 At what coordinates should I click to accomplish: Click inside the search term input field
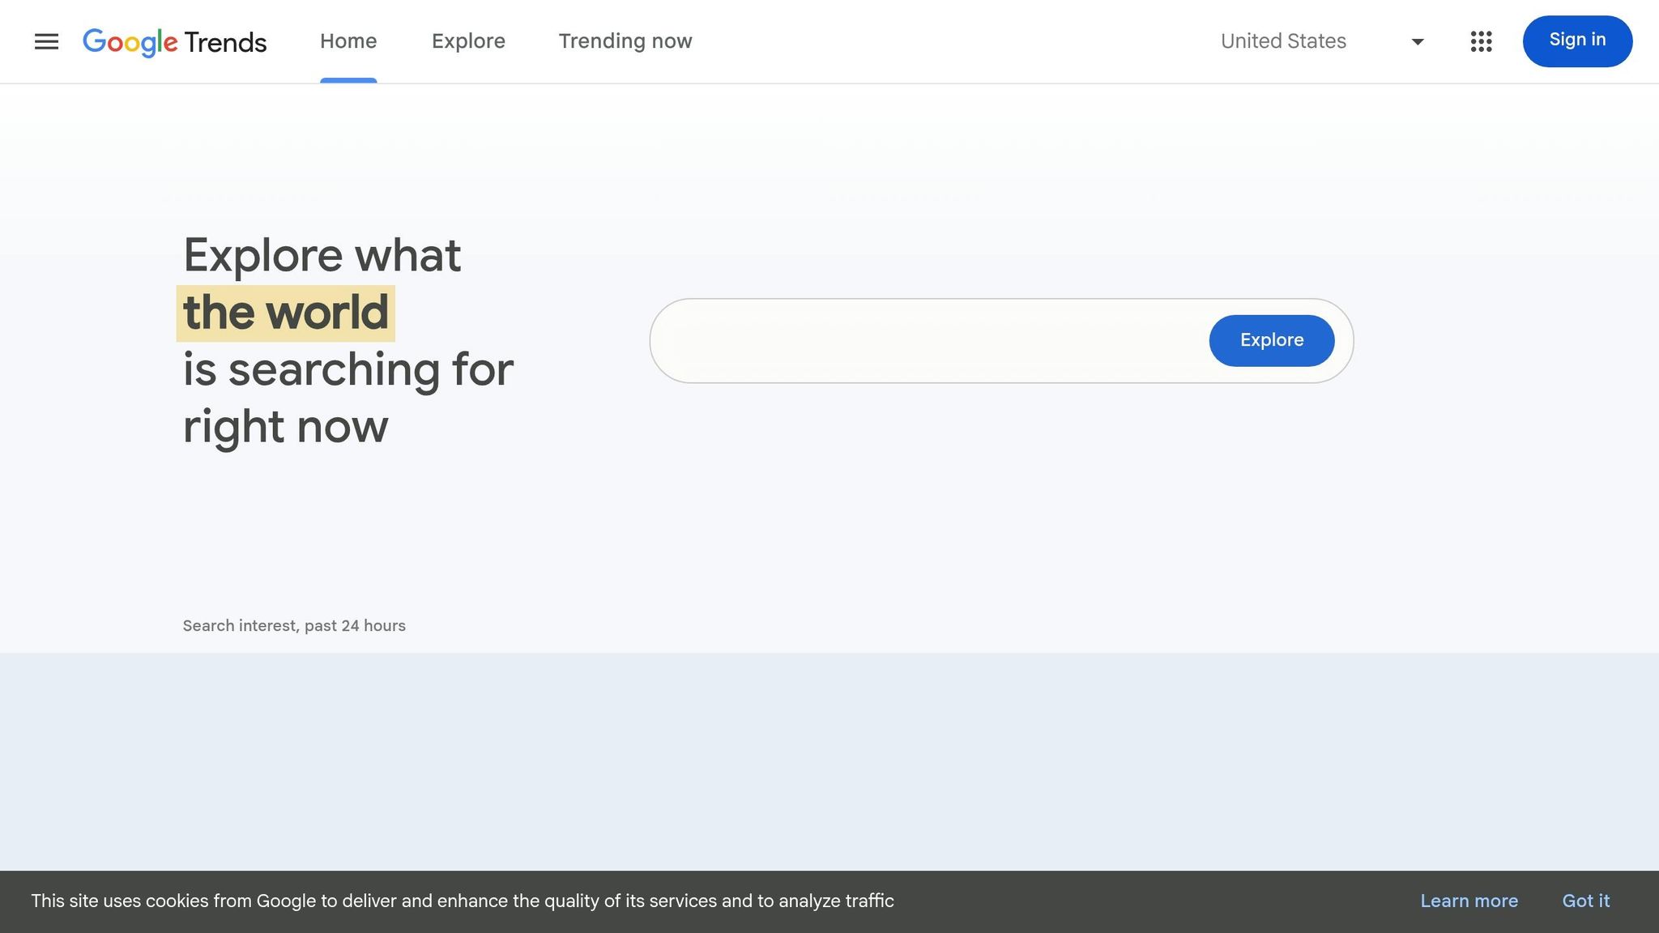tap(891, 340)
